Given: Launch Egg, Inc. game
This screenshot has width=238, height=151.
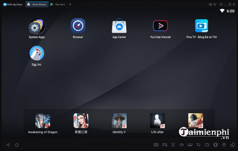Looking at the screenshot, I should 37,53.
